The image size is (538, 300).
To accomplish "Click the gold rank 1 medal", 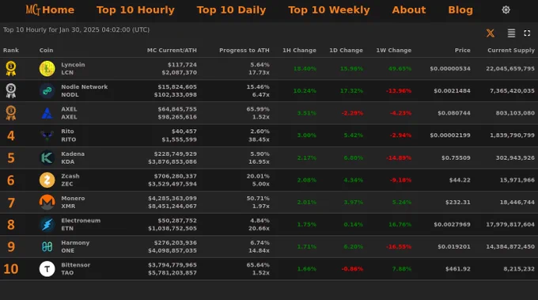I will (x=11, y=68).
